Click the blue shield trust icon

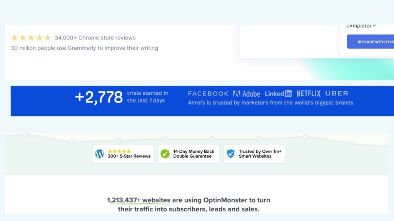point(231,153)
